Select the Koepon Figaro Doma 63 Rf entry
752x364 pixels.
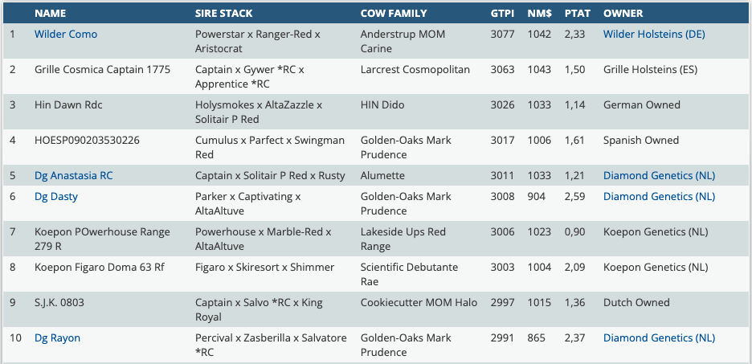99,268
